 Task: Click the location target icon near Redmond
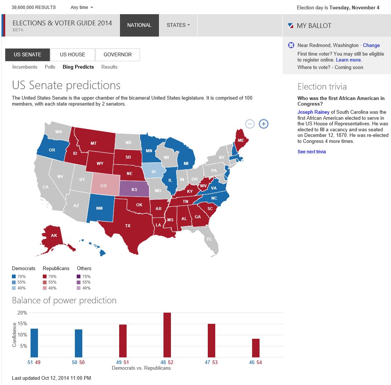291,45
